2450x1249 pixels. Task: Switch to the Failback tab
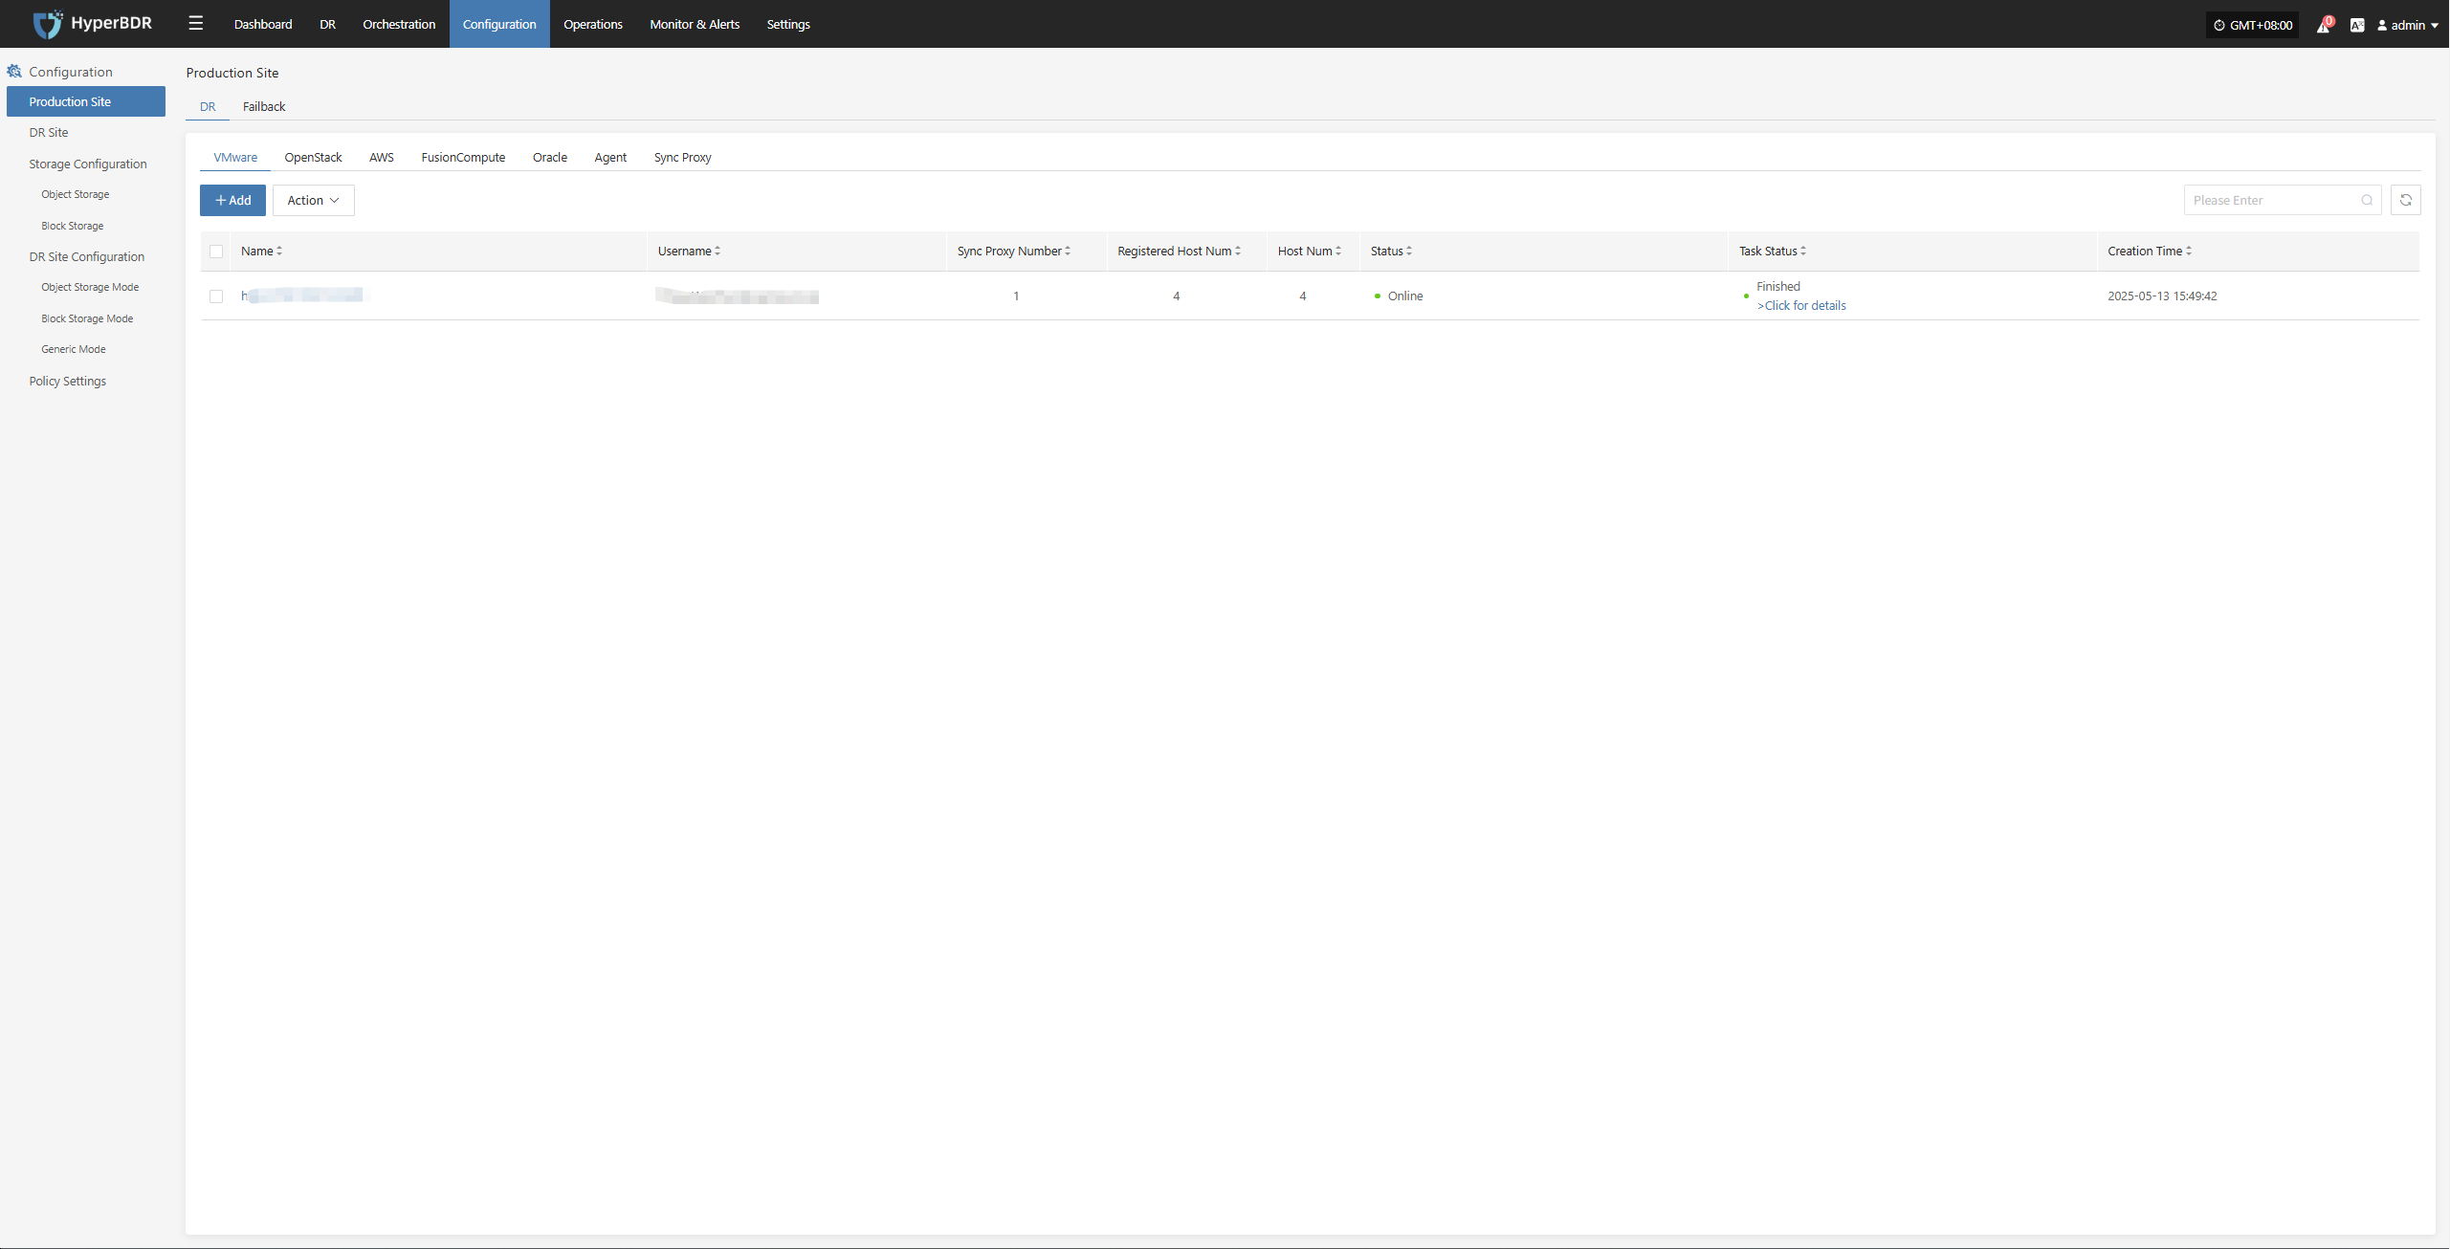(x=264, y=106)
